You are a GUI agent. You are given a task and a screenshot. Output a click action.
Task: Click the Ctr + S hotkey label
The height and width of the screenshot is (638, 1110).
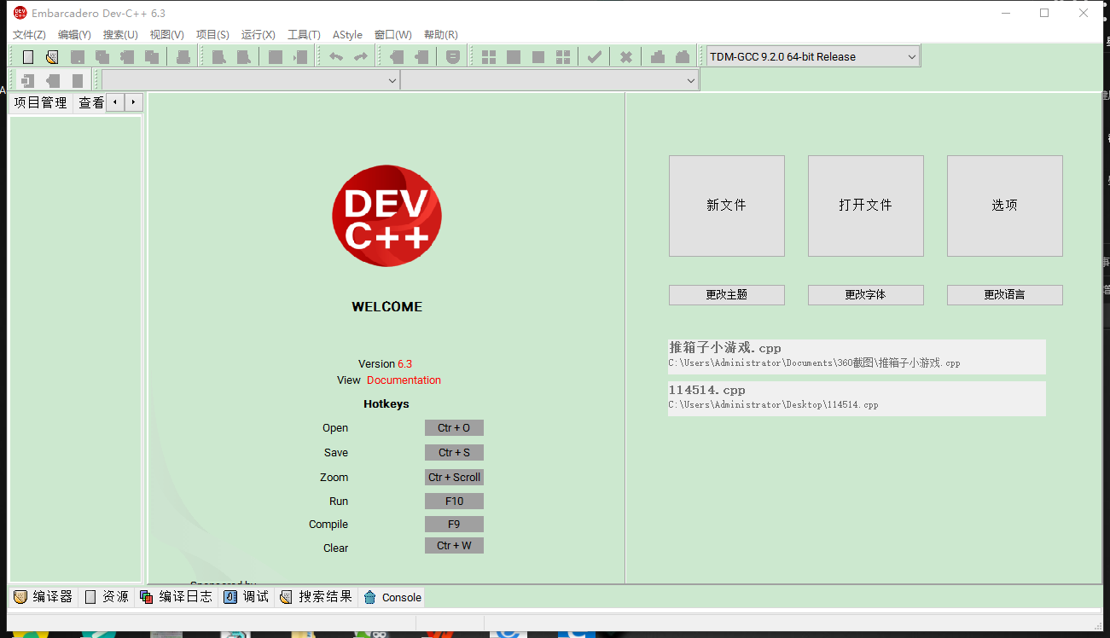(x=454, y=453)
